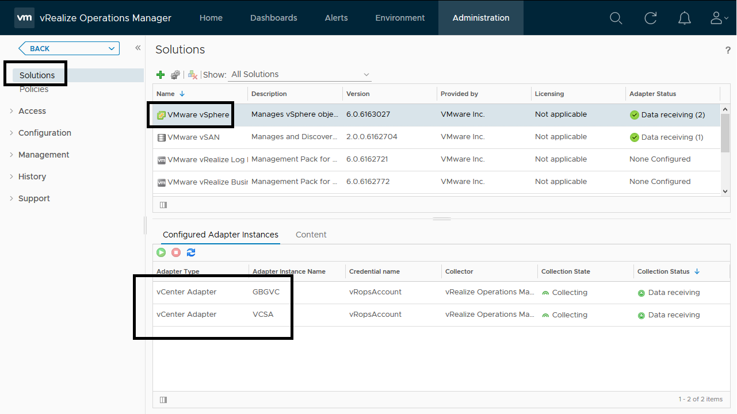737x414 pixels.
Task: Start collecting with green play icon
Action: click(161, 252)
